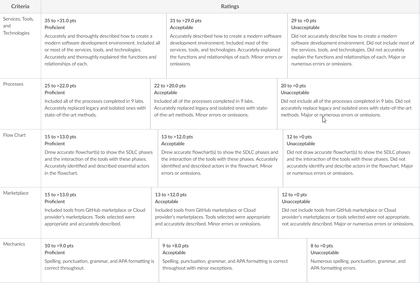Pick Flow Chart Unacceptable 12 to >0 pts

pos(351,158)
